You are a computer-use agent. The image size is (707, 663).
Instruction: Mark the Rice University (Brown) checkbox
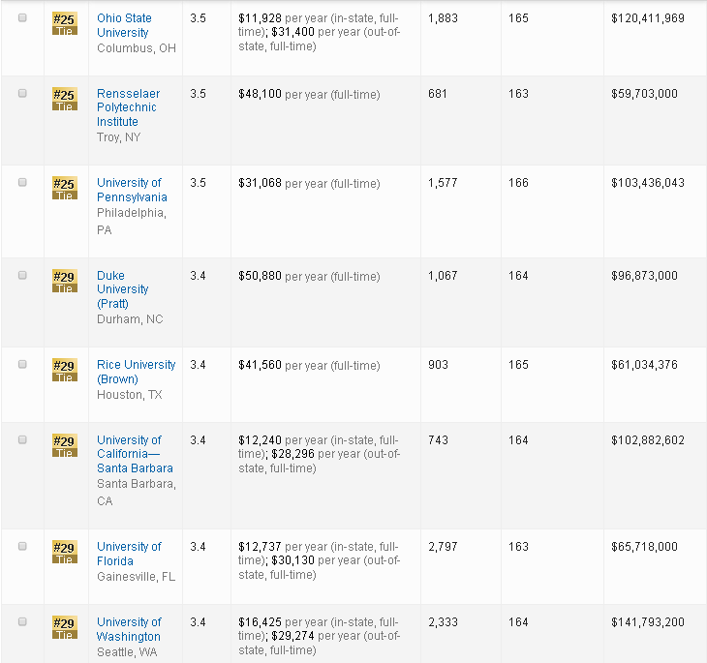click(x=23, y=365)
